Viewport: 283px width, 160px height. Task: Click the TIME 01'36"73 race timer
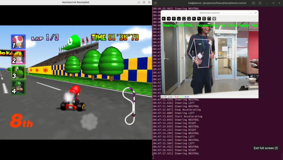coord(115,37)
